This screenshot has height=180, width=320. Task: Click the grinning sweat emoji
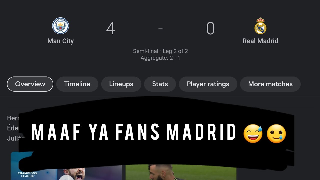[253, 134]
